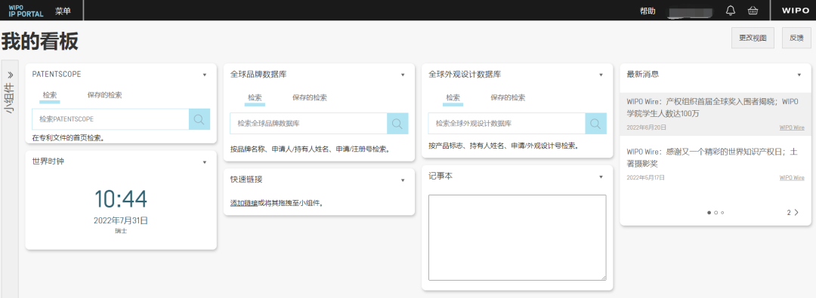Expand the 小组件 sidebar chevron

pos(10,75)
